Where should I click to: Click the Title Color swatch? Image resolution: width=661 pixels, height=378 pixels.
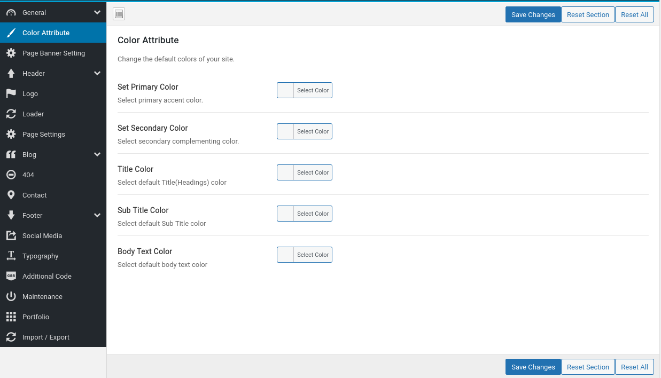285,172
